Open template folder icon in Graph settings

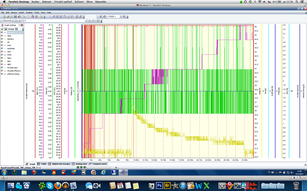point(2,29)
